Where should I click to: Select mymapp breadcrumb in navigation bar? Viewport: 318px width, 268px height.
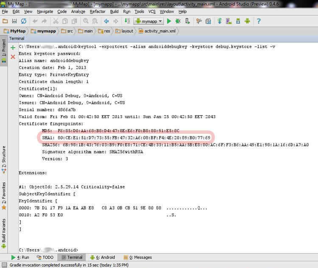tap(43, 31)
